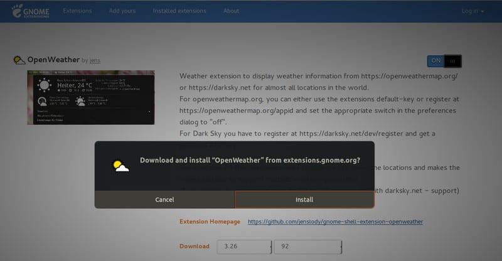The width and height of the screenshot is (502, 261).
Task: Click the author link jens
Action: (95, 60)
